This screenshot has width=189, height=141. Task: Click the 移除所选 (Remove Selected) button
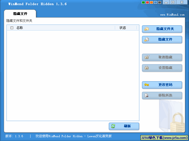[162, 95]
